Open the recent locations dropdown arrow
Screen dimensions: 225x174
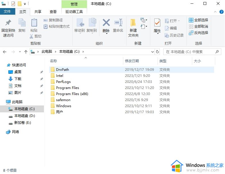tap(20, 52)
